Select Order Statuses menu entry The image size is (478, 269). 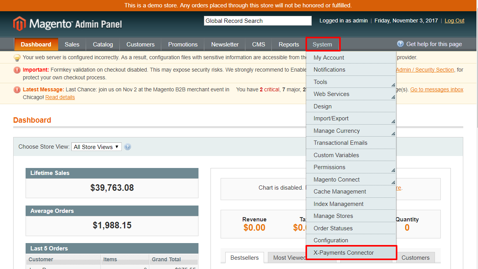(351, 228)
